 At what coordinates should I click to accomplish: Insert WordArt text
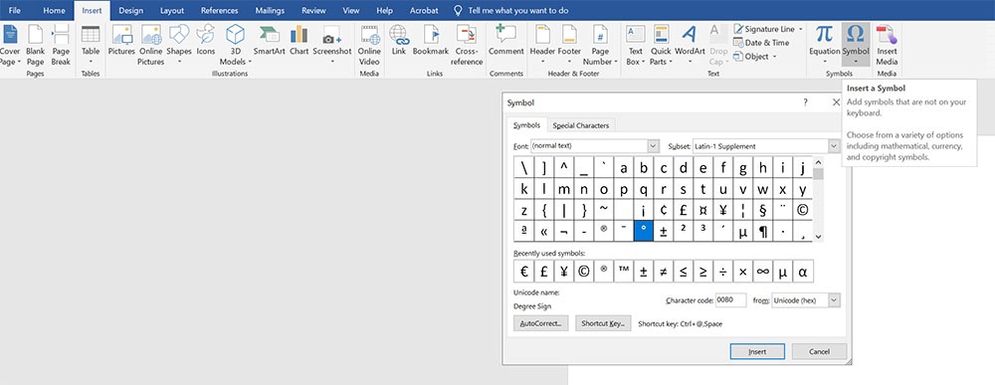pos(690,41)
